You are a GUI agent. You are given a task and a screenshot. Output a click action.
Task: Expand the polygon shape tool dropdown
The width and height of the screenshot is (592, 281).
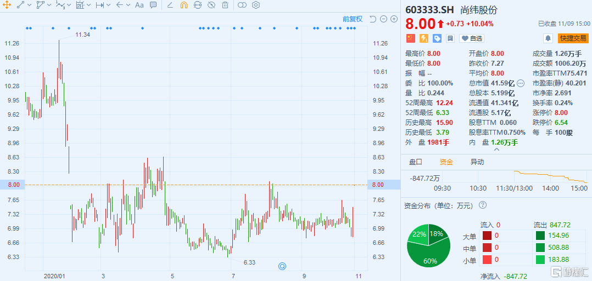pyautogui.click(x=49, y=5)
